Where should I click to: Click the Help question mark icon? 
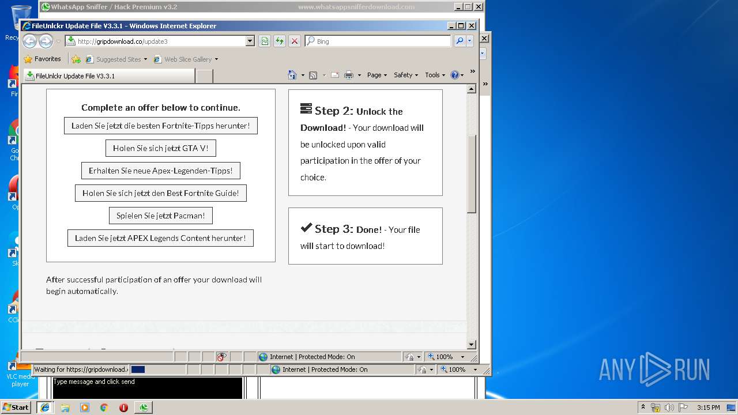pyautogui.click(x=454, y=75)
